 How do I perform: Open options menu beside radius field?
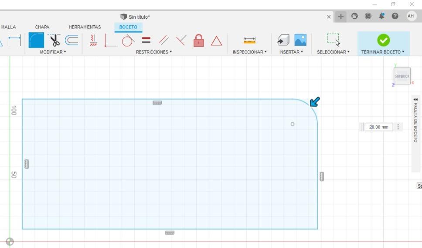click(398, 127)
